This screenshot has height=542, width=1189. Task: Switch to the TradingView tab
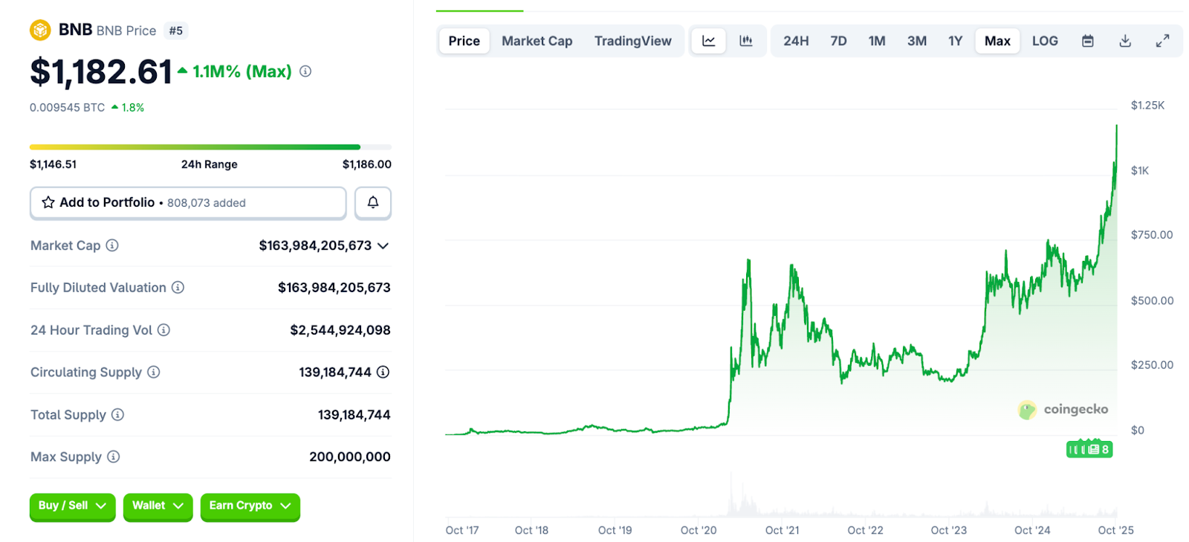point(632,41)
